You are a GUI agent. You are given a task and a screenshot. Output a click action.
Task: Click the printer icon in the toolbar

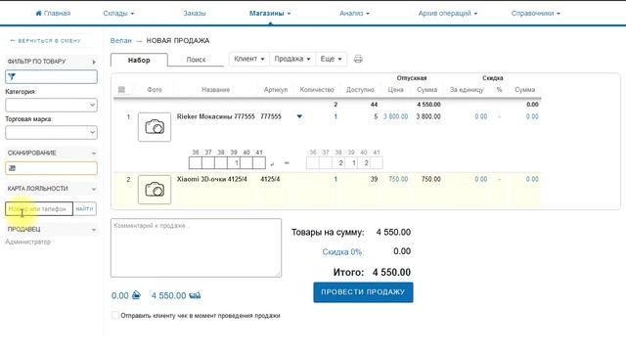click(358, 59)
